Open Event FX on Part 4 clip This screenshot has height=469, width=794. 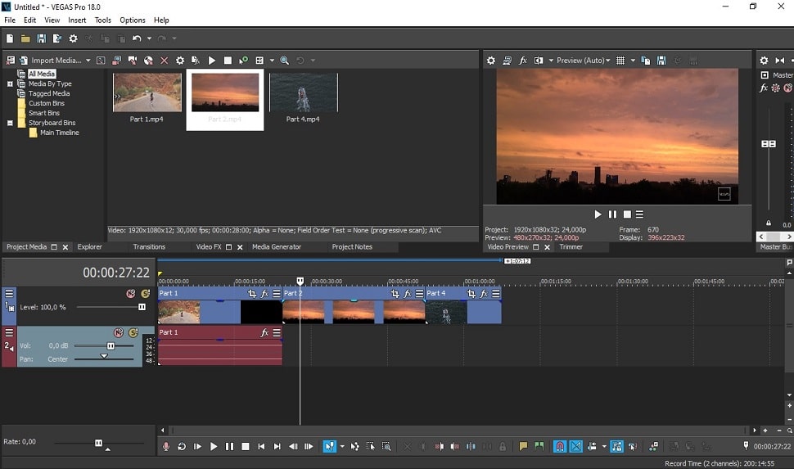click(x=484, y=294)
